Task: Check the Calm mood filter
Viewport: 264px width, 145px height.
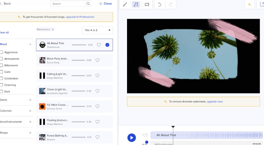Action: click(1, 72)
